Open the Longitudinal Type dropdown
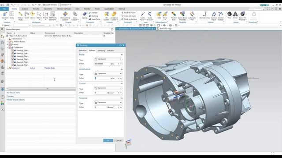Viewport: 282px width, 158px height. point(108,73)
